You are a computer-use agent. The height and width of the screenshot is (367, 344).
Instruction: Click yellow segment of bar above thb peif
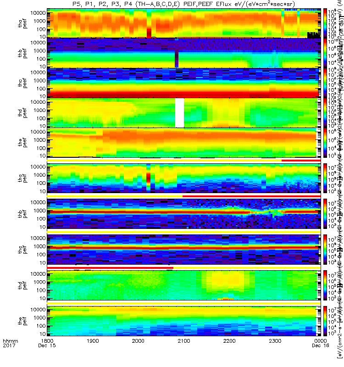coord(115,196)
